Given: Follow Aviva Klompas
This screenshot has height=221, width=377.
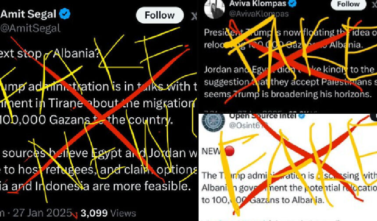Looking at the screenshot, I should 348,4.
